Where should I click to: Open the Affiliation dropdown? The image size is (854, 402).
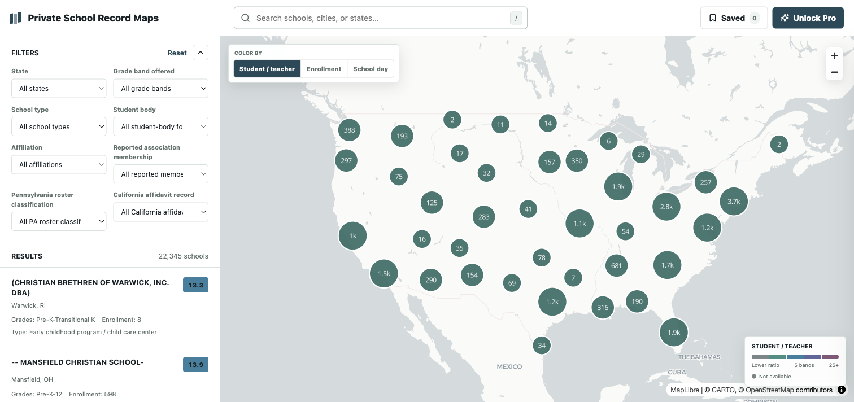[59, 165]
